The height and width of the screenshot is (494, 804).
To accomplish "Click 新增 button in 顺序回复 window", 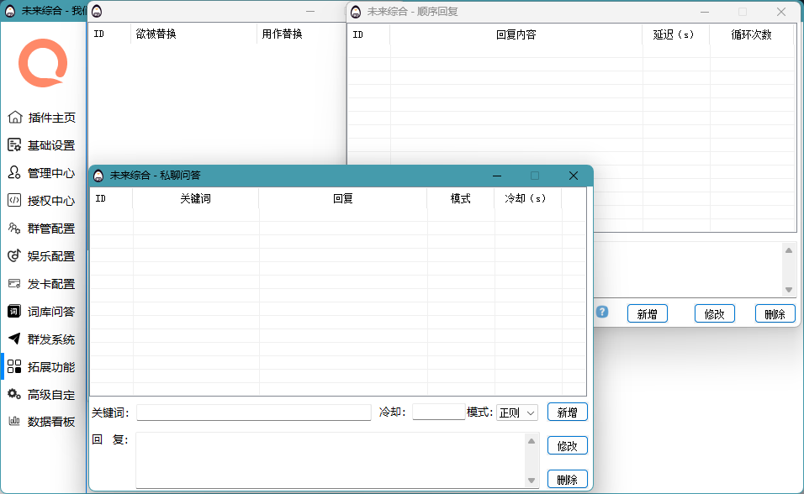I will pyautogui.click(x=647, y=313).
